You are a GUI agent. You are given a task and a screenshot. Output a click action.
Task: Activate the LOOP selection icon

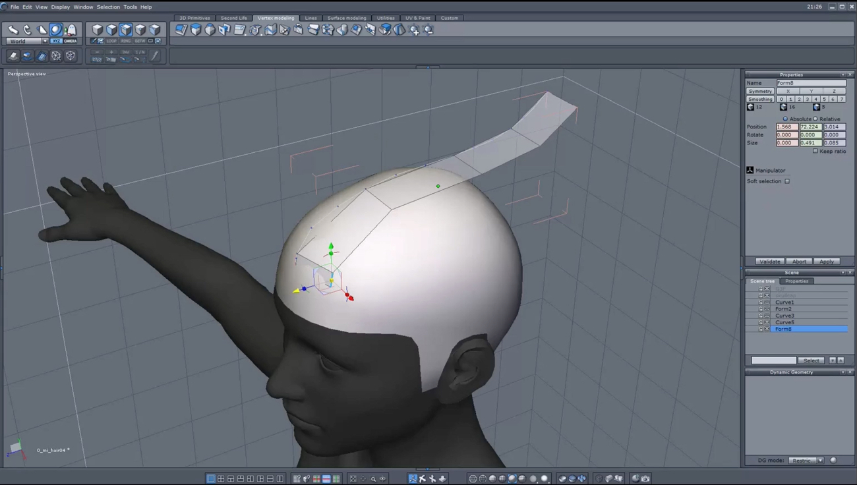(x=112, y=41)
